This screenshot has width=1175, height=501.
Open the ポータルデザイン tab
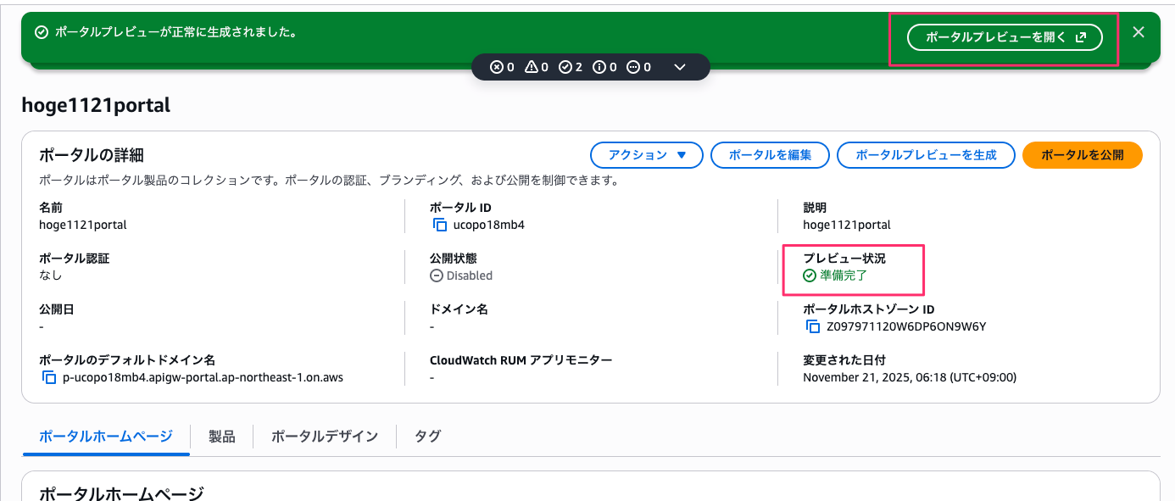(x=325, y=437)
